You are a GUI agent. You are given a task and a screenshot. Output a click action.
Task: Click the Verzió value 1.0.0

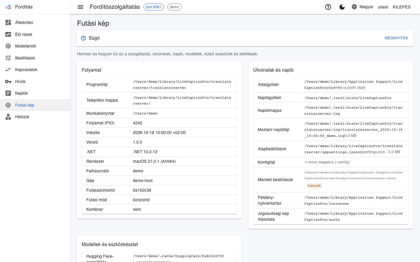point(138,142)
